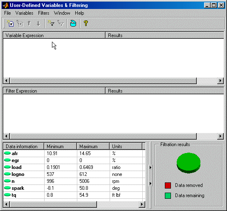
Task: Click the new variable toolbar icon
Action: (x=10, y=23)
